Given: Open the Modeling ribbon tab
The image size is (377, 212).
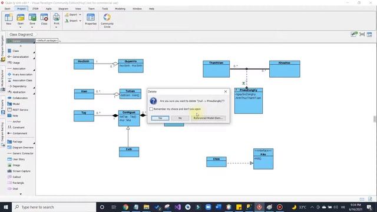Looking at the screenshot, I should click(x=120, y=9).
